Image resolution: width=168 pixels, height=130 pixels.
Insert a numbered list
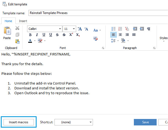[120, 29]
